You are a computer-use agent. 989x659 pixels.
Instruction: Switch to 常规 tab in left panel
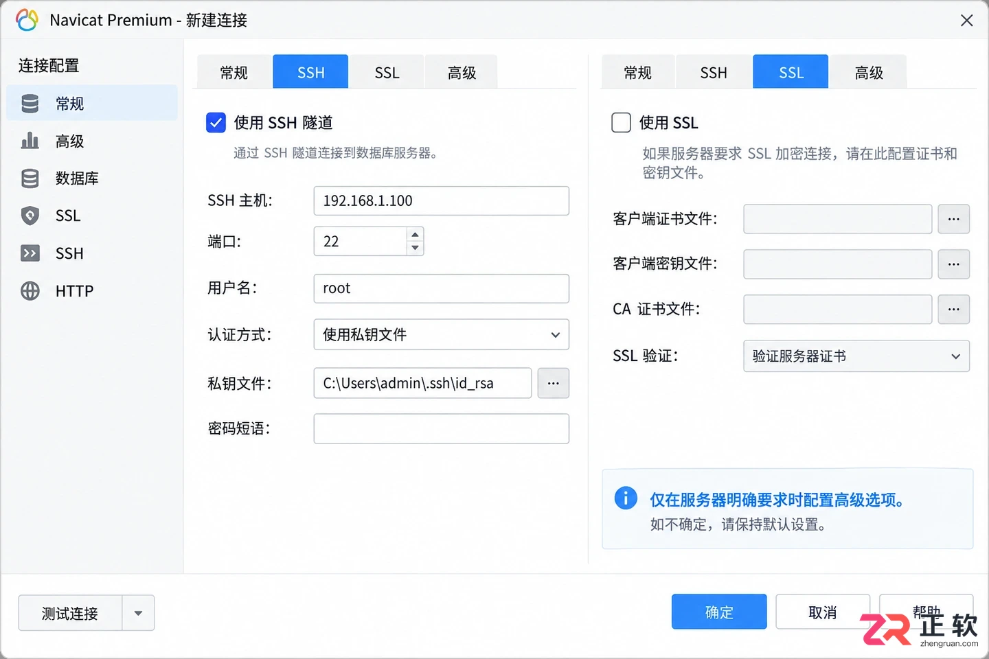tap(234, 72)
